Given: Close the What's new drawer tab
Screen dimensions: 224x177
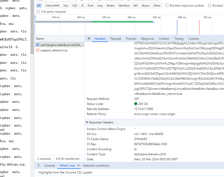Looking at the screenshot, I should [x=78, y=165].
